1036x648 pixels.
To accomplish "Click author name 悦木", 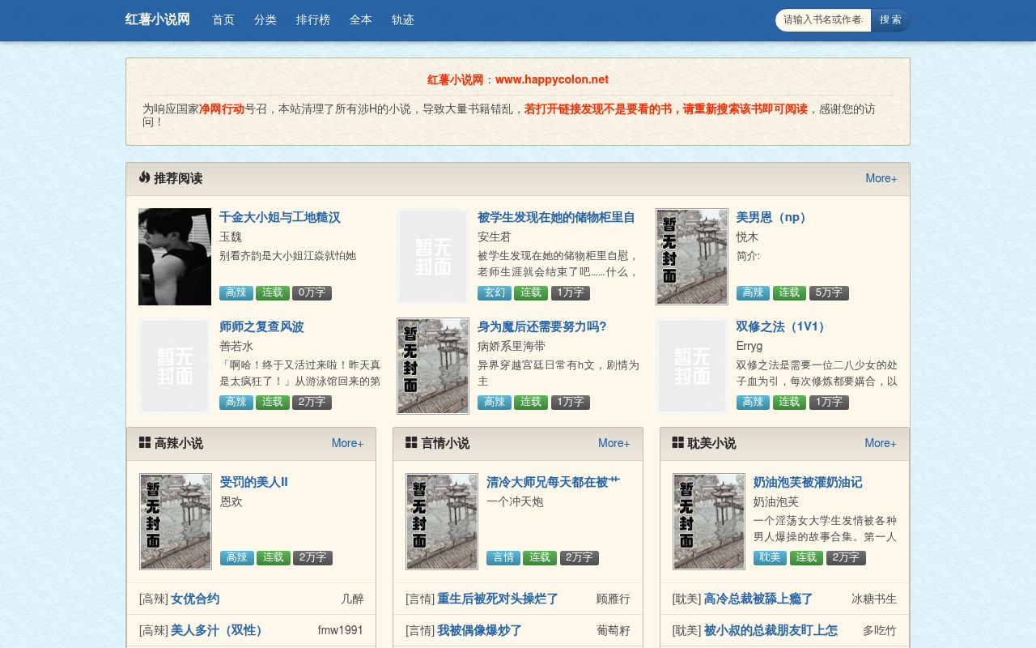I will pos(748,237).
